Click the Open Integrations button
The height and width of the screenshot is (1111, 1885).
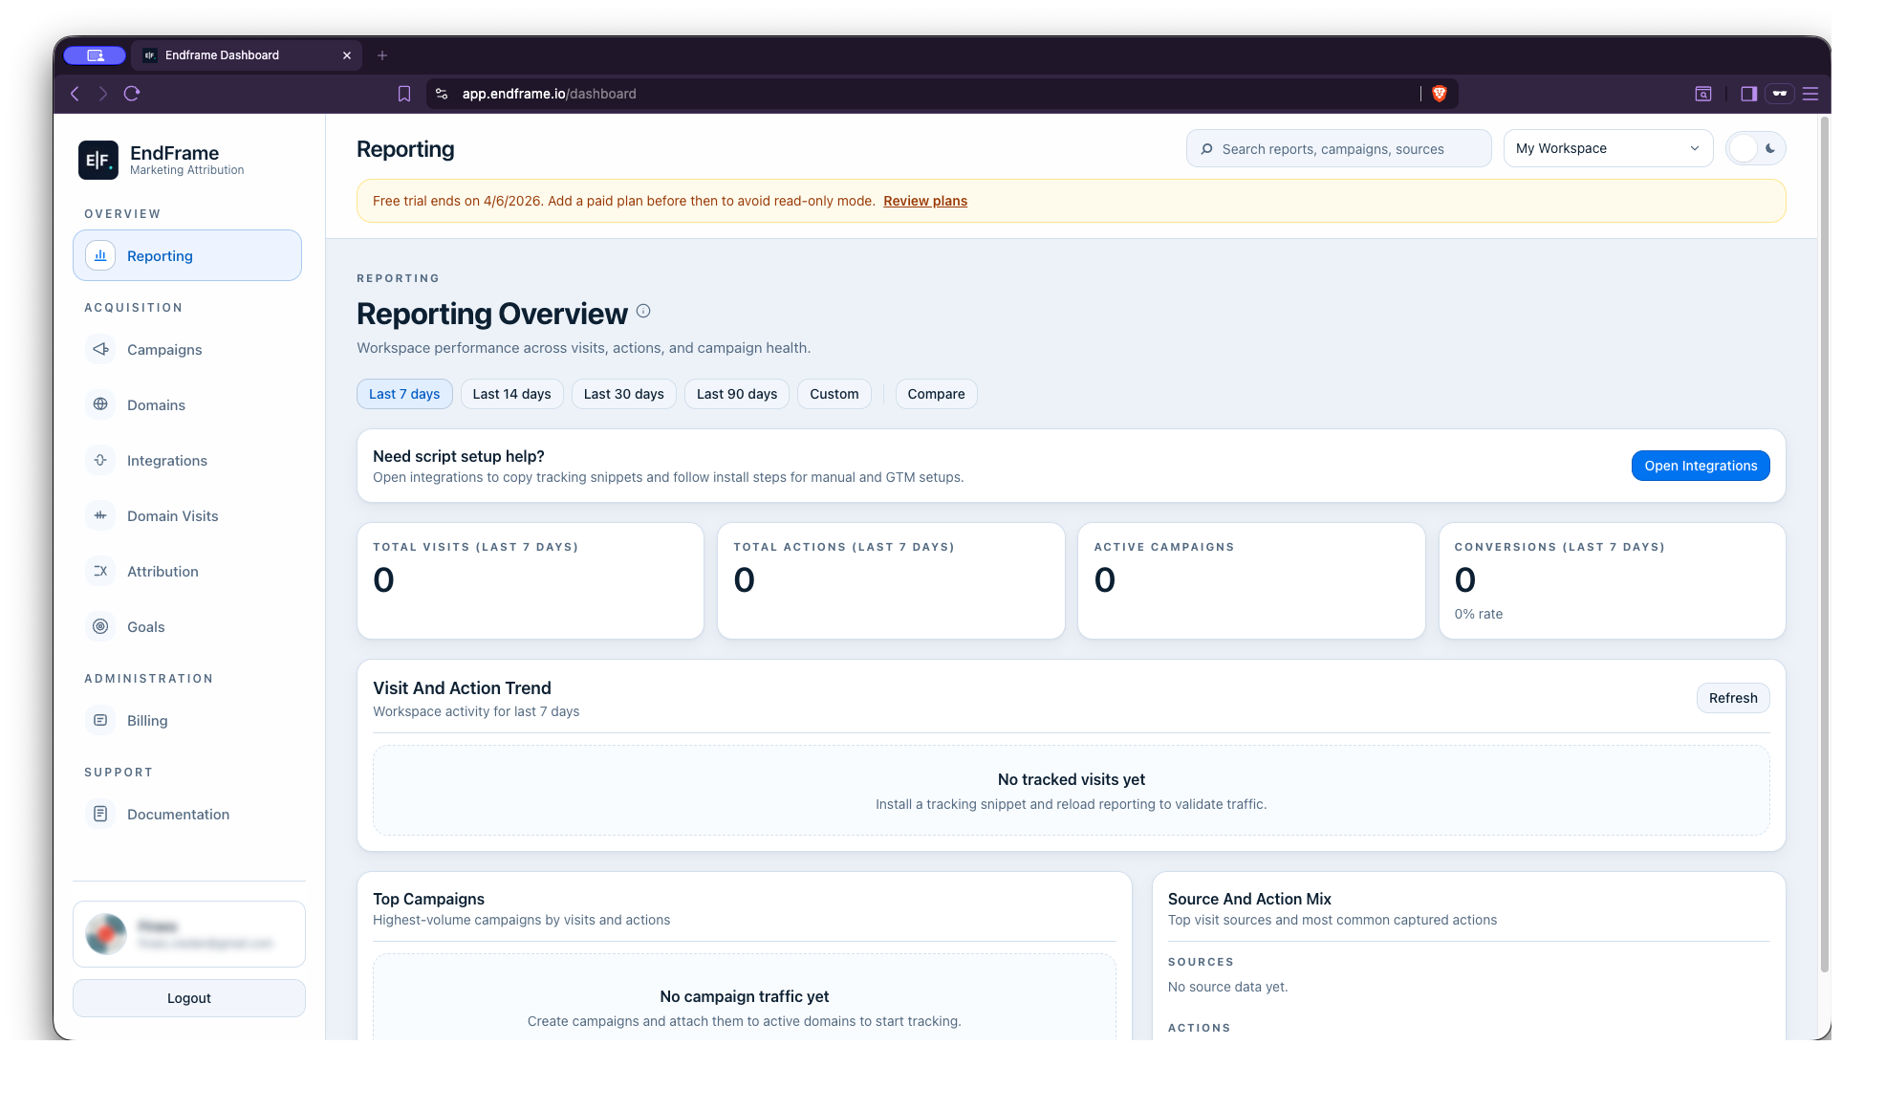(1700, 466)
